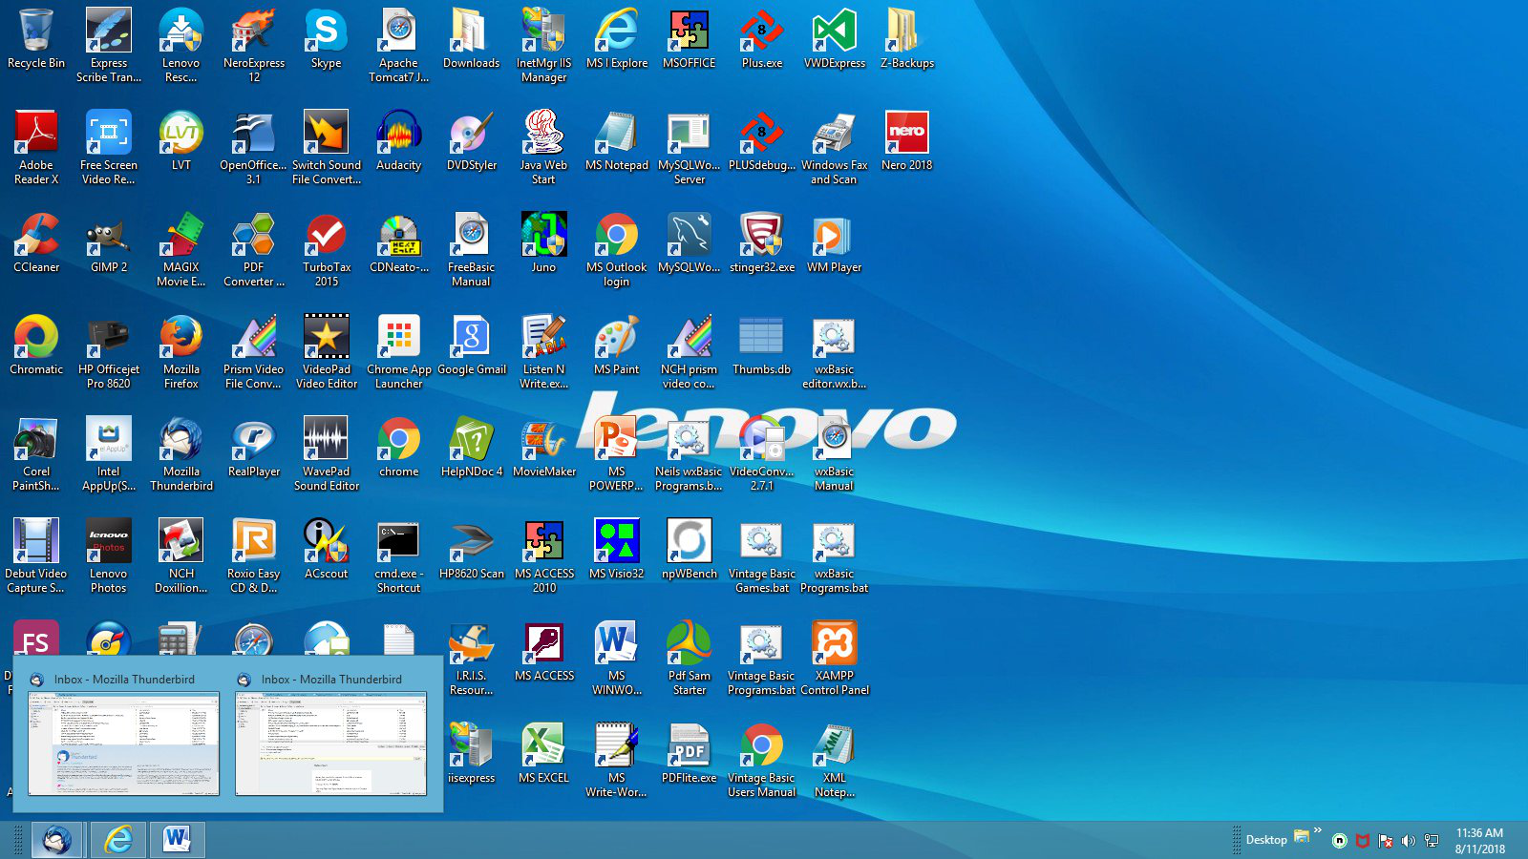Open the Downloads folder icon
Screen dimensions: 1528x859
[x=472, y=40]
